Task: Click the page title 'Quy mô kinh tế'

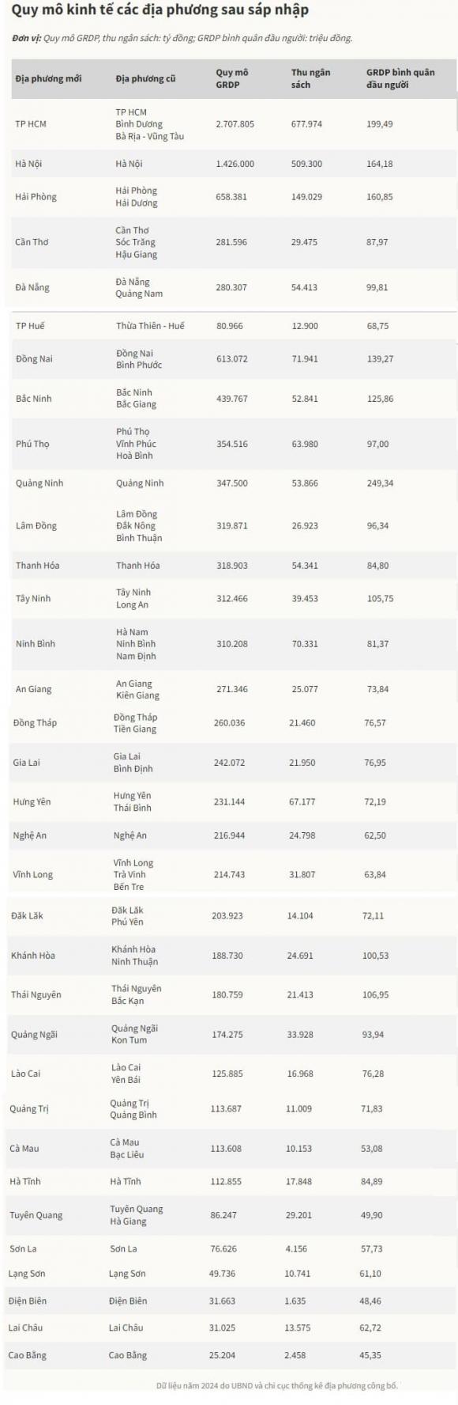Action: pos(54,10)
